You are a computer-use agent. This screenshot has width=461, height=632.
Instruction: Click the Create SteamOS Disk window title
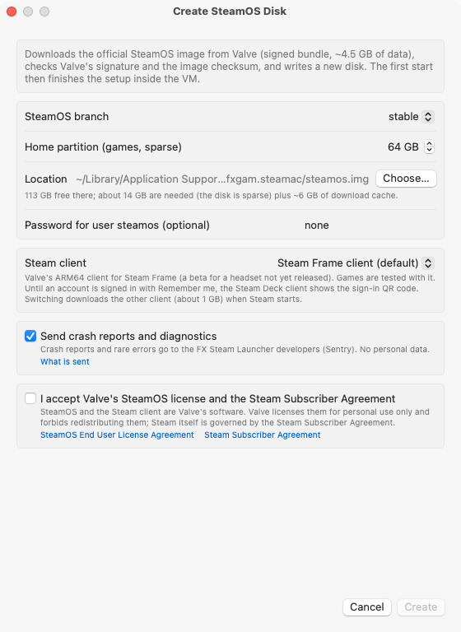click(x=230, y=12)
